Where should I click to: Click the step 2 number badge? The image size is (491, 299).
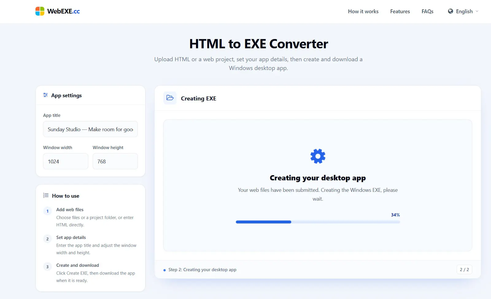click(x=47, y=239)
